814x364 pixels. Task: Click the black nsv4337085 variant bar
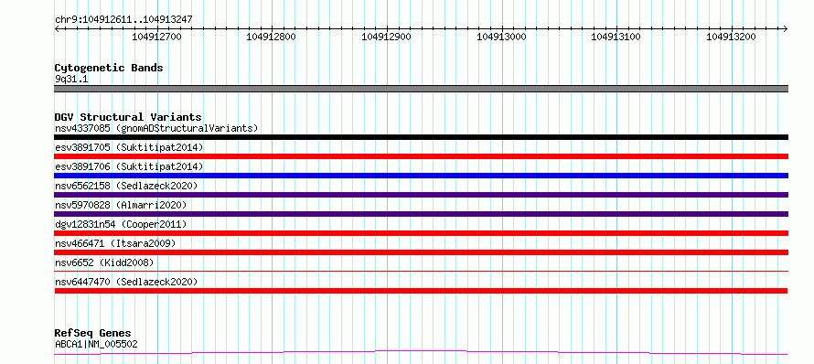421,137
